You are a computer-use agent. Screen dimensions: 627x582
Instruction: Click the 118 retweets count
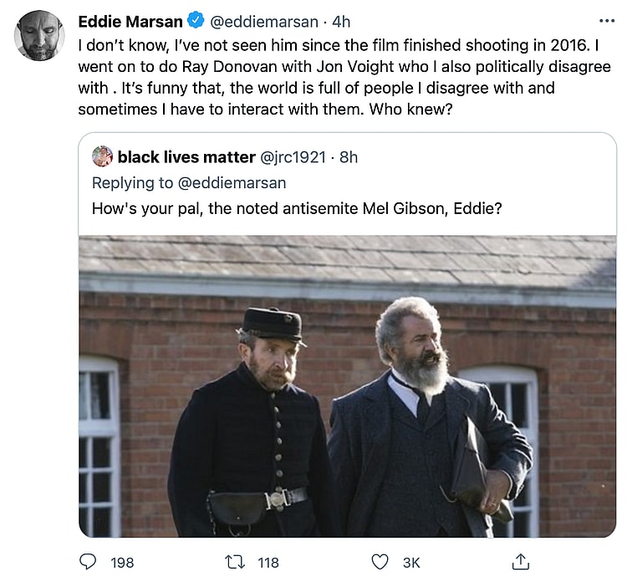click(268, 562)
